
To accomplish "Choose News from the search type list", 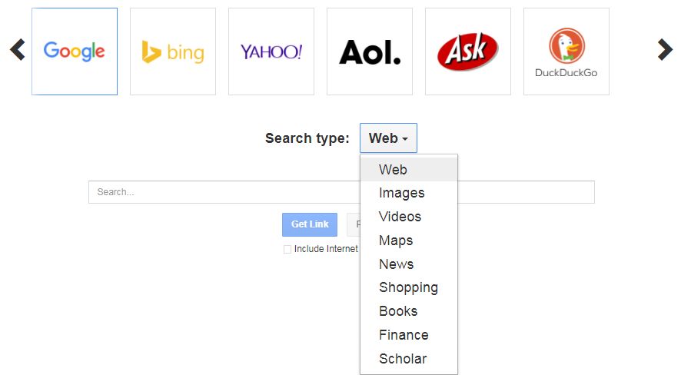I will click(396, 264).
